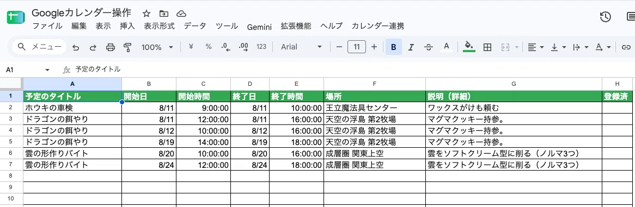Open the borders grid icon
The width and height of the screenshot is (635, 207).
[487, 47]
